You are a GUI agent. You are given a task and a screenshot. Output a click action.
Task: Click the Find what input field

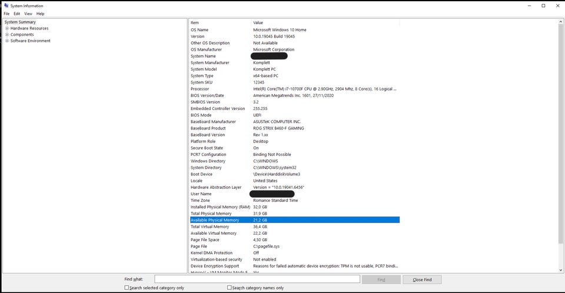click(257, 279)
